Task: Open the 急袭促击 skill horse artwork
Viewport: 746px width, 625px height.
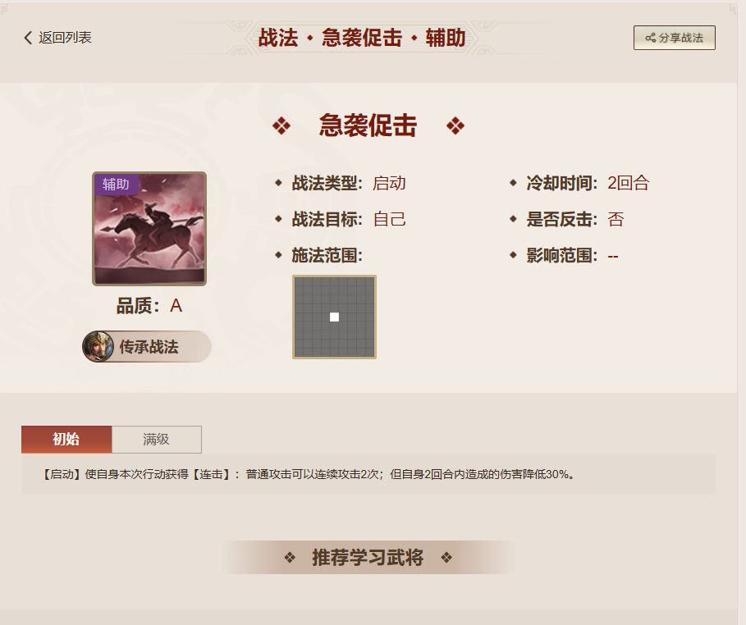Action: 149,229
